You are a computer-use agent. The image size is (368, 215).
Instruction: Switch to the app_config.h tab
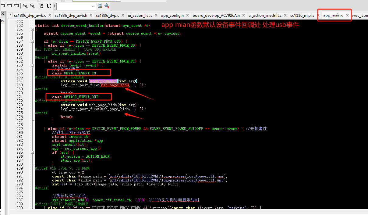click(x=172, y=15)
